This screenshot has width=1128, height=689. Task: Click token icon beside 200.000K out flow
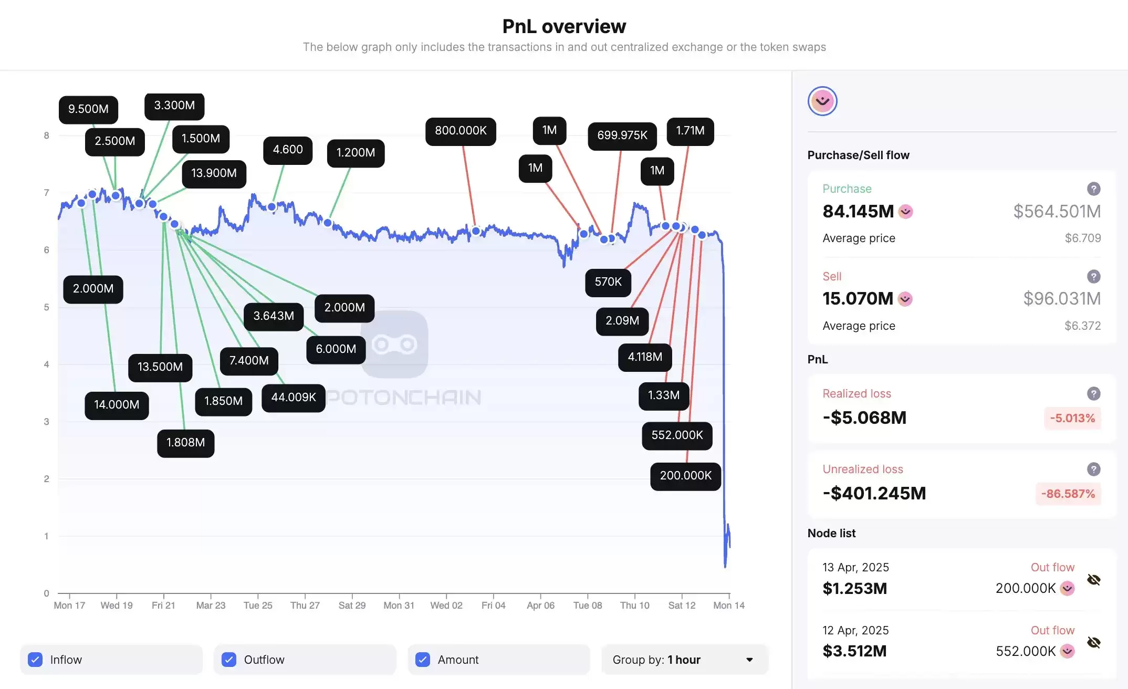1067,588
